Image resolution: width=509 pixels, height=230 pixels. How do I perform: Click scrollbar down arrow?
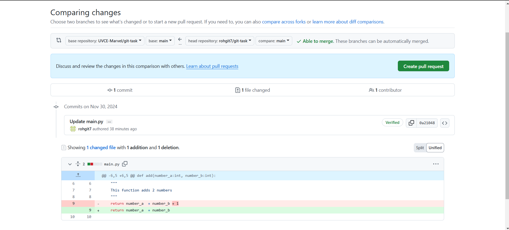[507, 228]
